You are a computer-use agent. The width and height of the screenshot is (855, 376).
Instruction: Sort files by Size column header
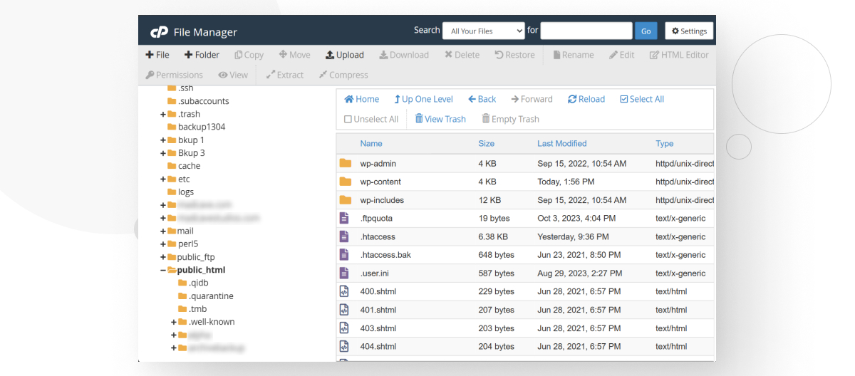coord(486,143)
